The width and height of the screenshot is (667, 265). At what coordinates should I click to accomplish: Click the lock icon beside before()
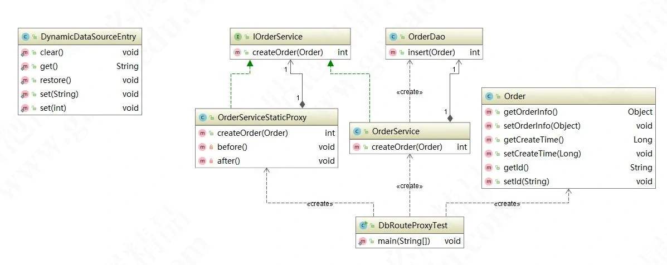click(211, 147)
